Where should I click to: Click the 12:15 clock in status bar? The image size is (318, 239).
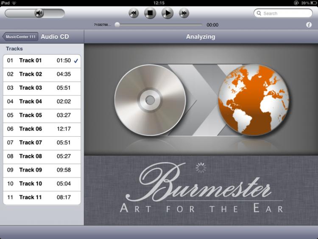coord(159,3)
